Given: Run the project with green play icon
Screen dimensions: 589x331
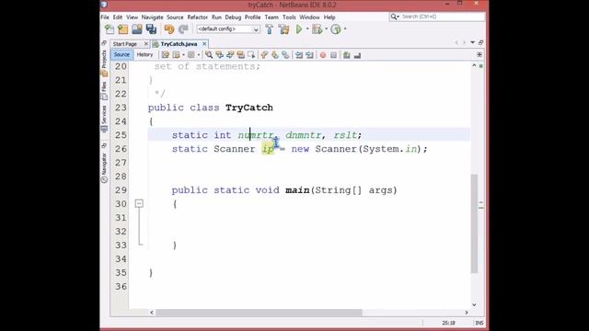Looking at the screenshot, I should coord(299,29).
